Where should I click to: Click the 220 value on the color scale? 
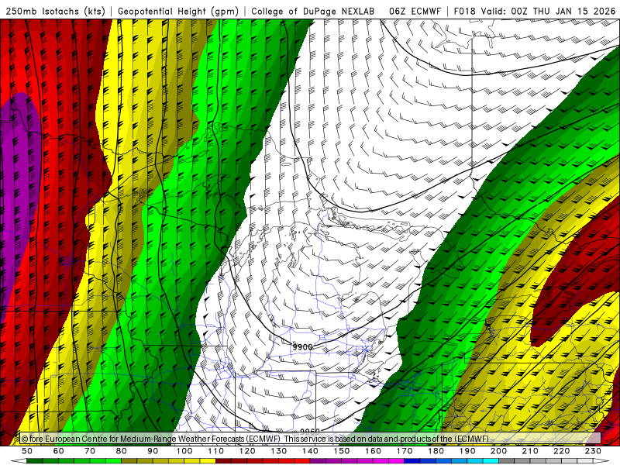[561, 451]
